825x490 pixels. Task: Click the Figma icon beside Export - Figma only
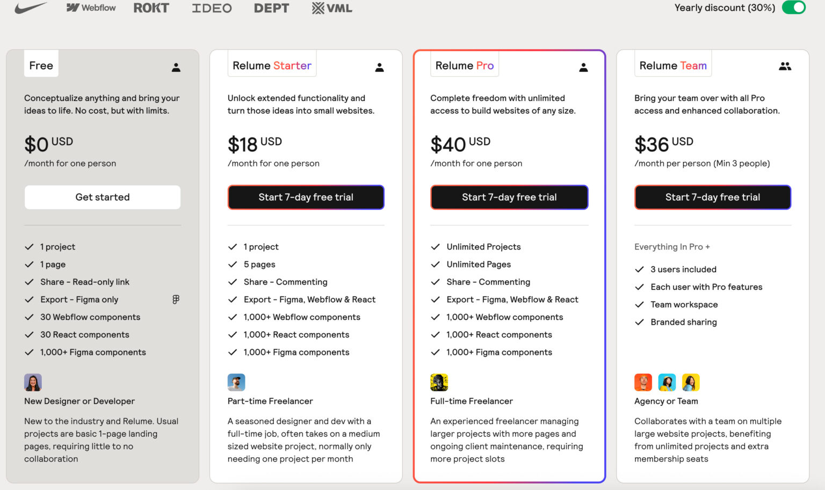tap(176, 299)
